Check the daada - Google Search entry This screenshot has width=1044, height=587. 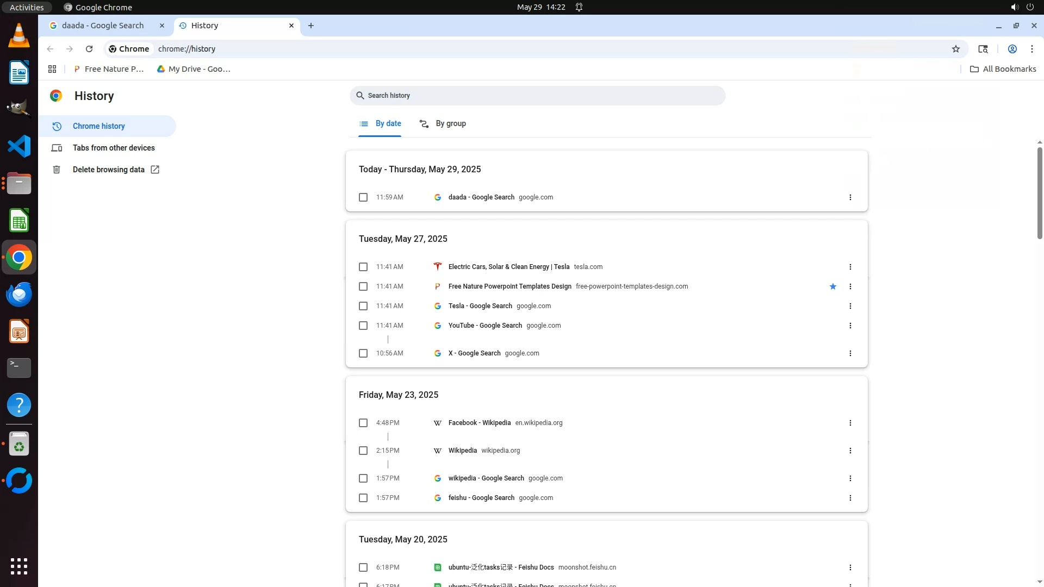(x=363, y=197)
